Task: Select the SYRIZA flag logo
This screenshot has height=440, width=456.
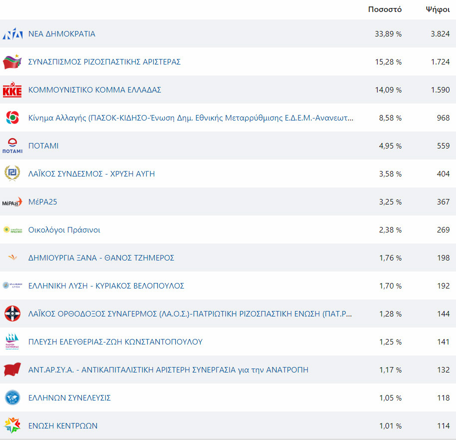Action: pos(12,61)
